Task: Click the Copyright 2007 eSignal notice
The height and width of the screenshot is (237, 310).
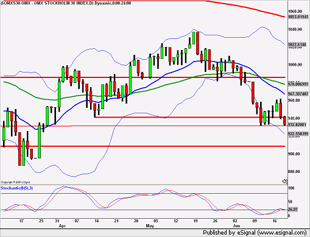Action: pos(16,182)
